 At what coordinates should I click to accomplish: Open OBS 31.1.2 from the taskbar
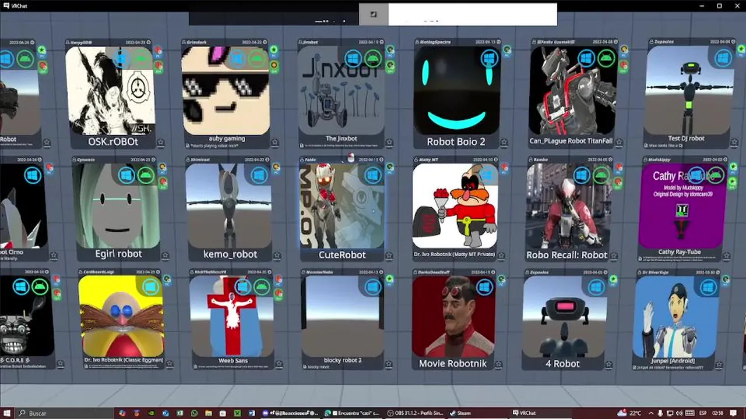[x=416, y=413]
